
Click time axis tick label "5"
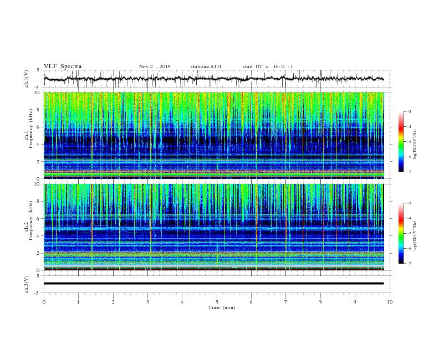click(x=217, y=302)
